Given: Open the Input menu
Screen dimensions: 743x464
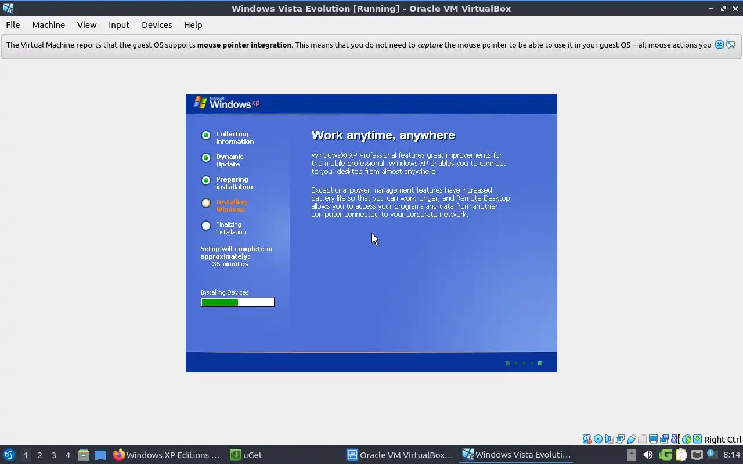Looking at the screenshot, I should point(119,25).
